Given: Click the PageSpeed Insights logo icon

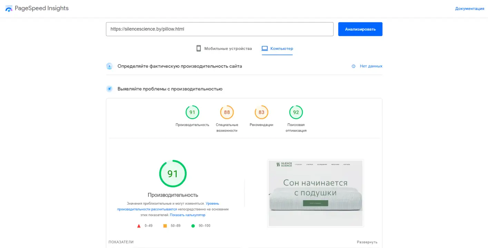Looking at the screenshot, I should pos(9,9).
